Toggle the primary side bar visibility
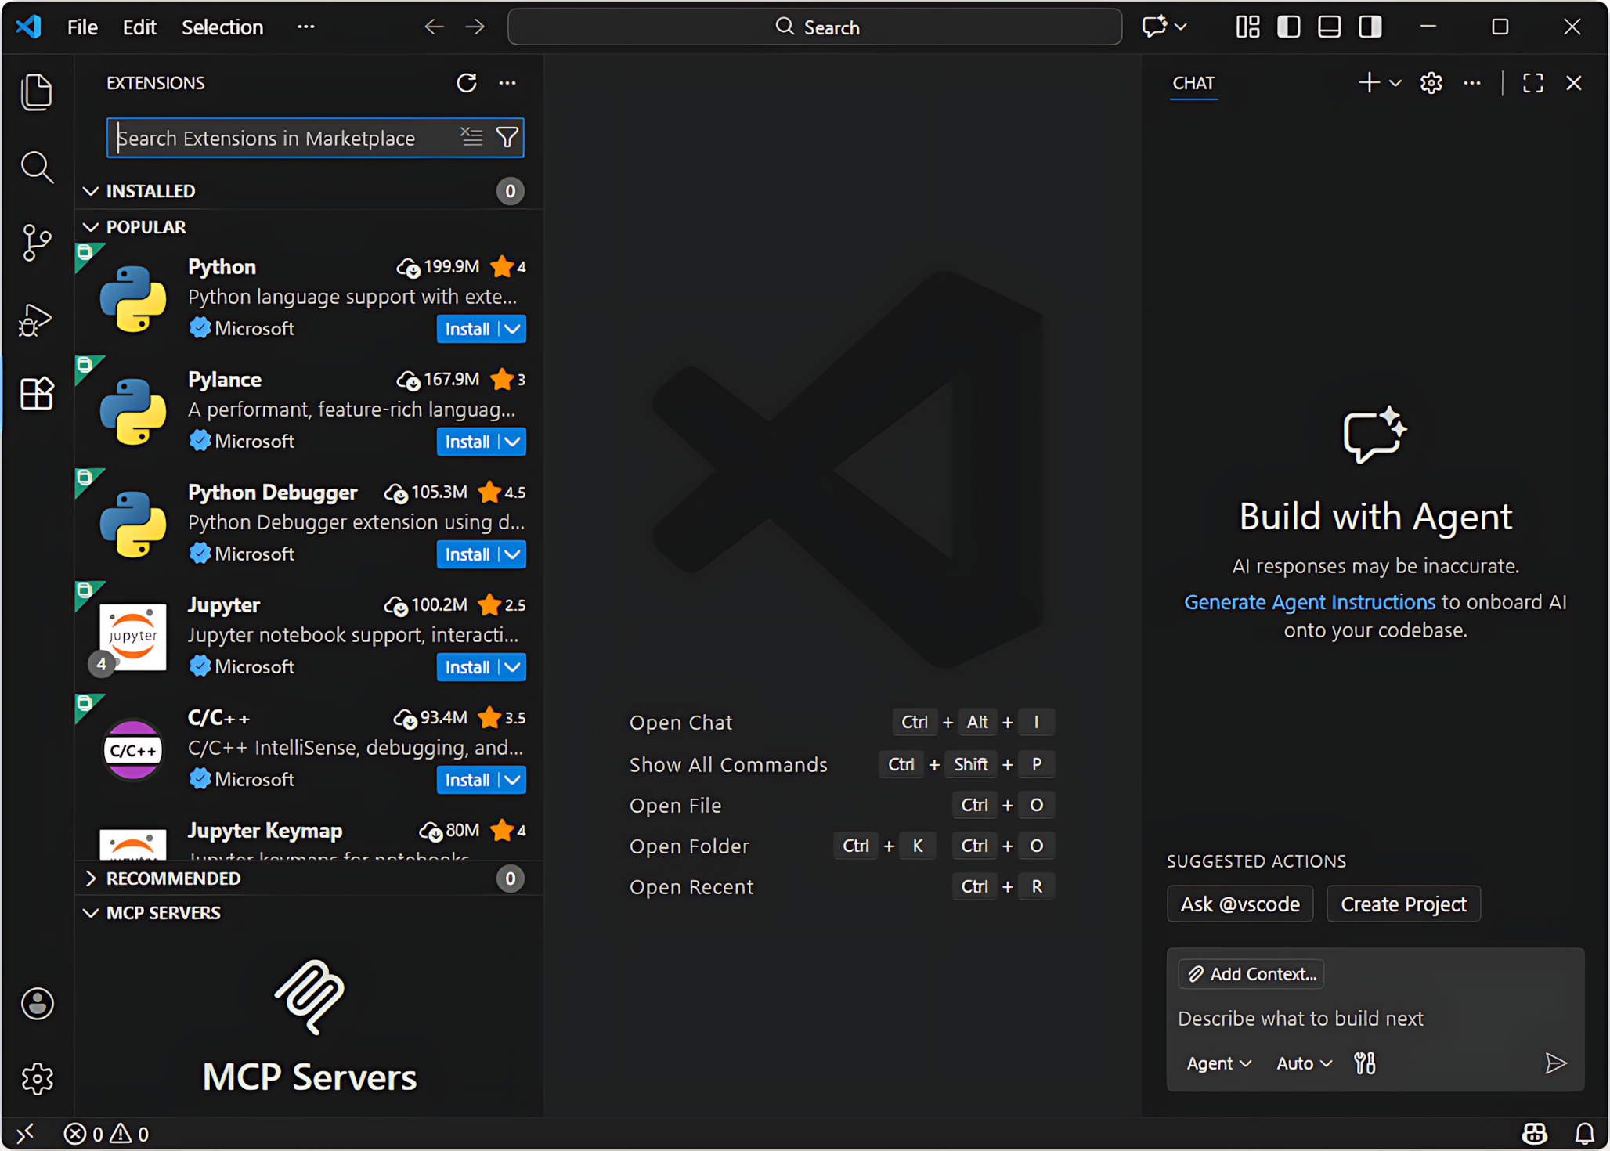This screenshot has width=1610, height=1151. click(x=1288, y=27)
